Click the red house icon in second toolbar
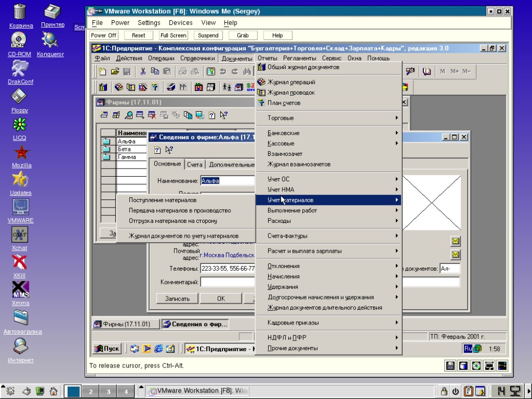The height and width of the screenshot is (399, 532). 199,87
